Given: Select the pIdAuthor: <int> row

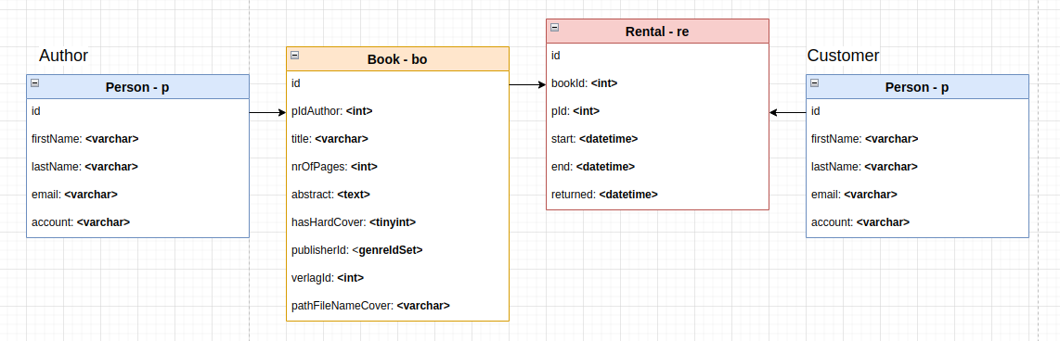Looking at the screenshot, I should 397,111.
